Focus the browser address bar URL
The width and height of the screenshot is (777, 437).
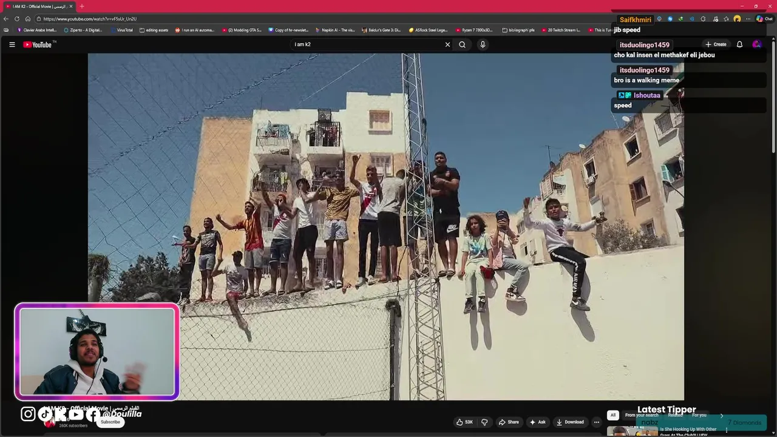point(90,19)
